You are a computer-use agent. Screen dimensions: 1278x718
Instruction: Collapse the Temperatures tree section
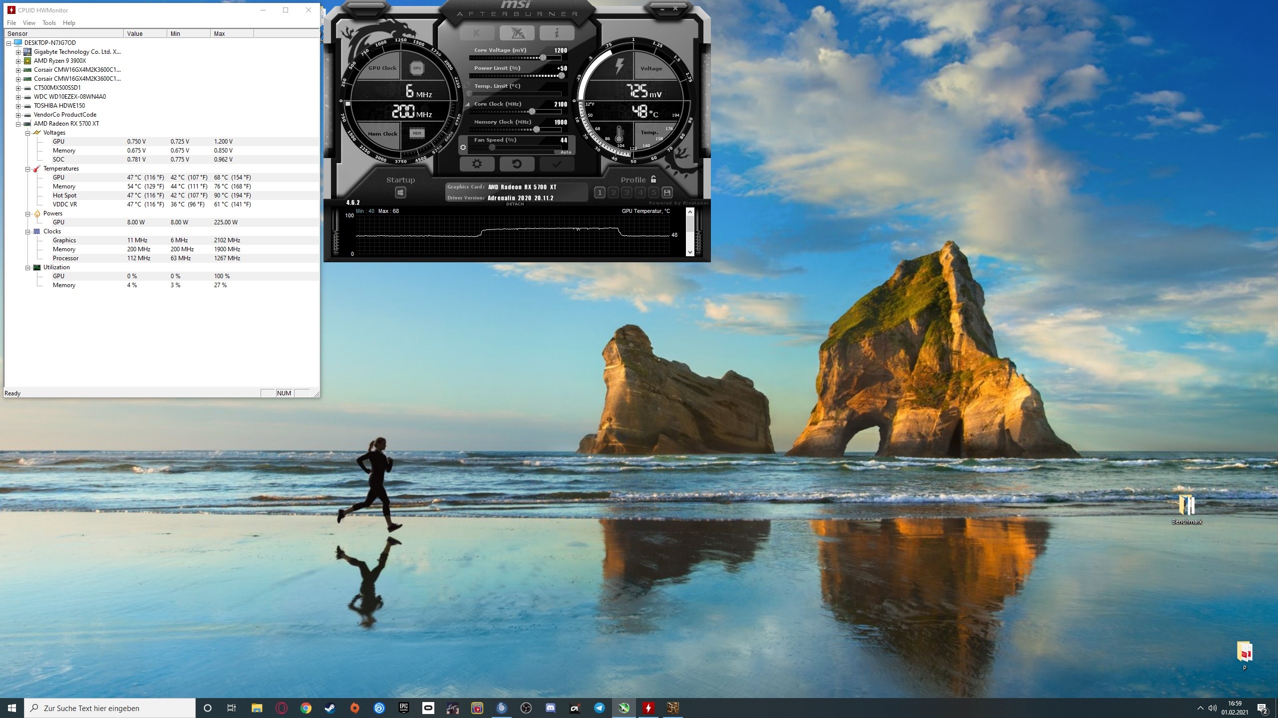point(28,169)
